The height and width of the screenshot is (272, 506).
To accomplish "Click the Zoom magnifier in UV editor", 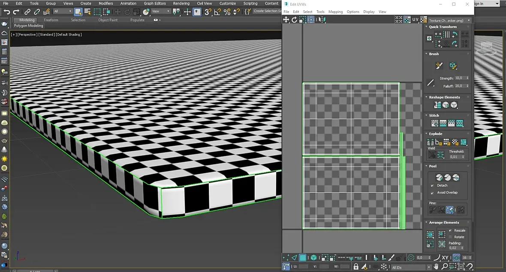I will pos(444,266).
